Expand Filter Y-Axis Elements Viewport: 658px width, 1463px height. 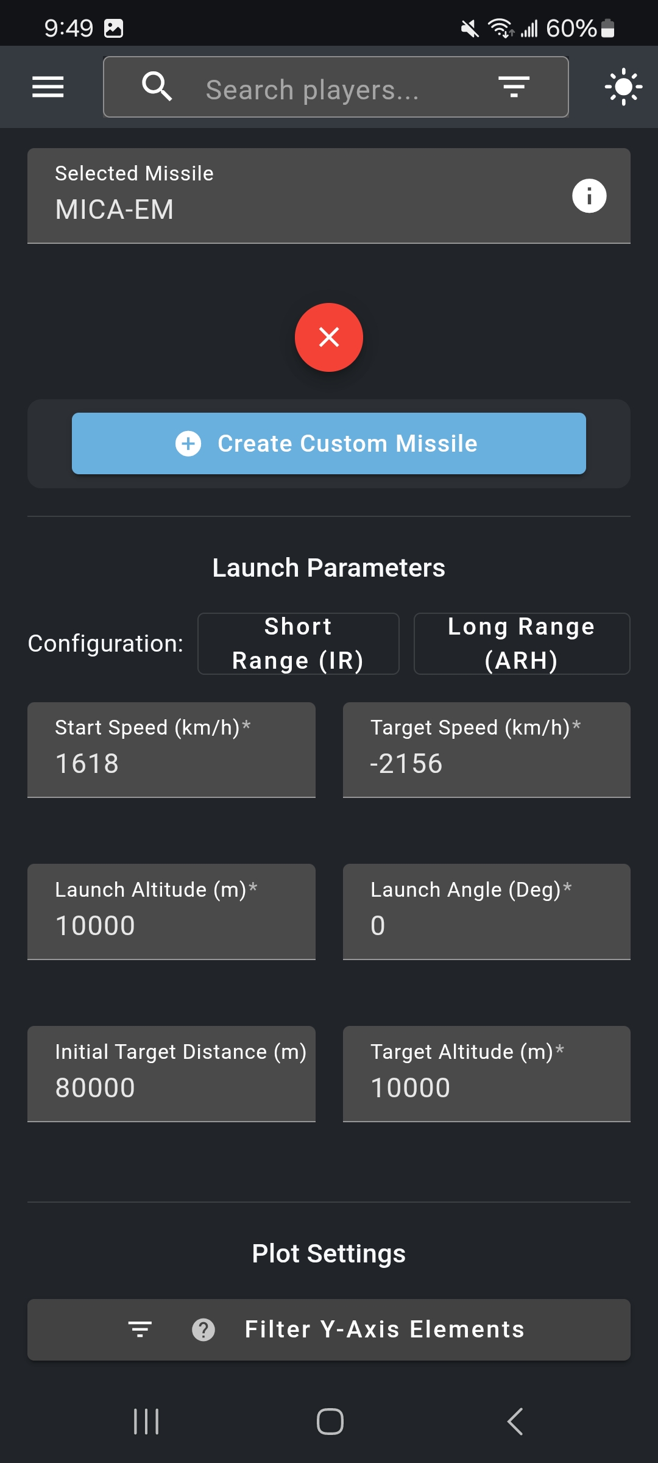click(x=329, y=1330)
